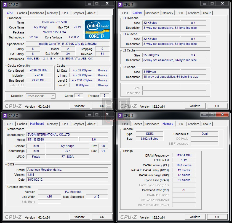
Task: Open SPD tab in the CPU window
Action: tap(65, 13)
